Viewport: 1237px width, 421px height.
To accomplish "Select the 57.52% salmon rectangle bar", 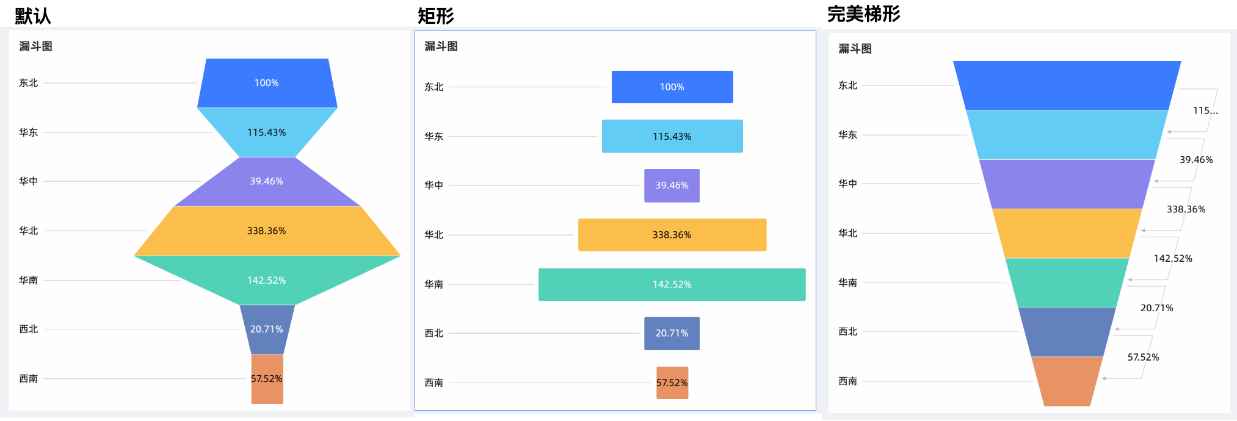I will click(x=672, y=383).
